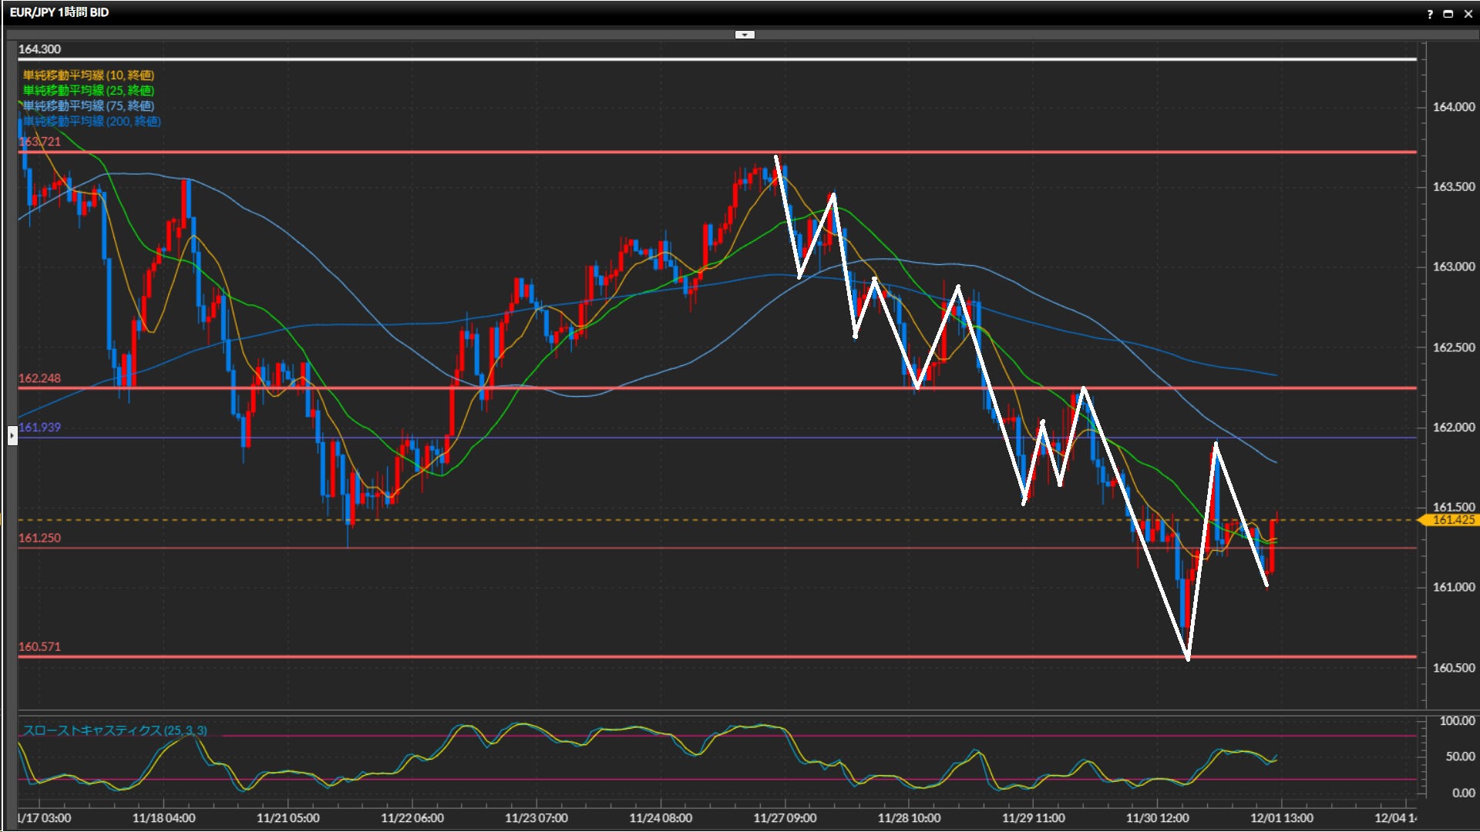Select the 162.248 horizontal line label
The height and width of the screenshot is (832, 1480).
[x=39, y=378]
